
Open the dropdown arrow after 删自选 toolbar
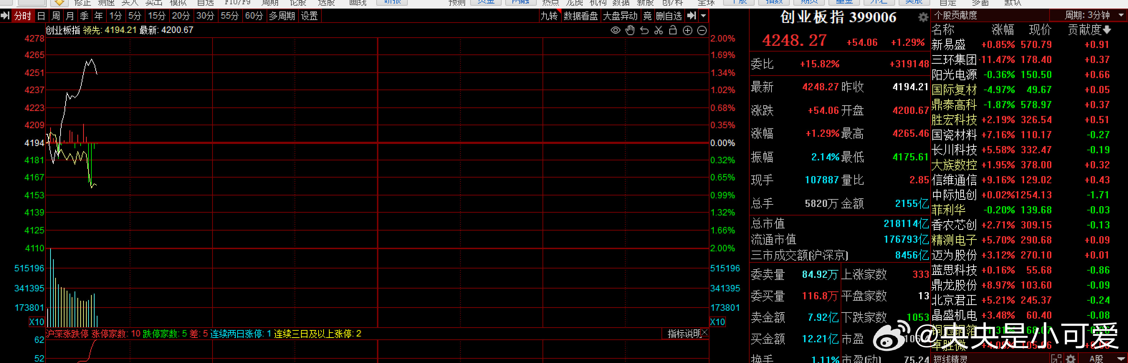703,16
